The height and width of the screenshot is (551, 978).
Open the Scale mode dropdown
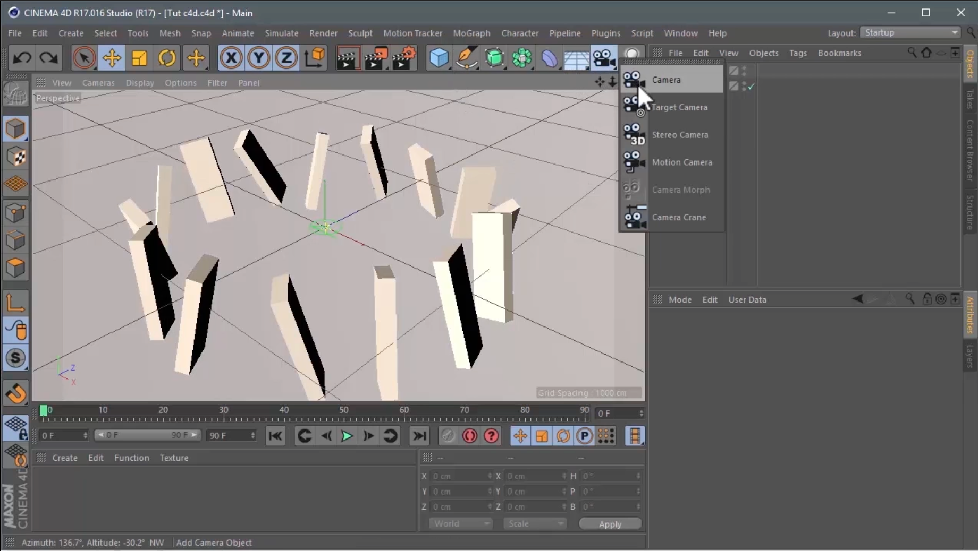pos(535,523)
